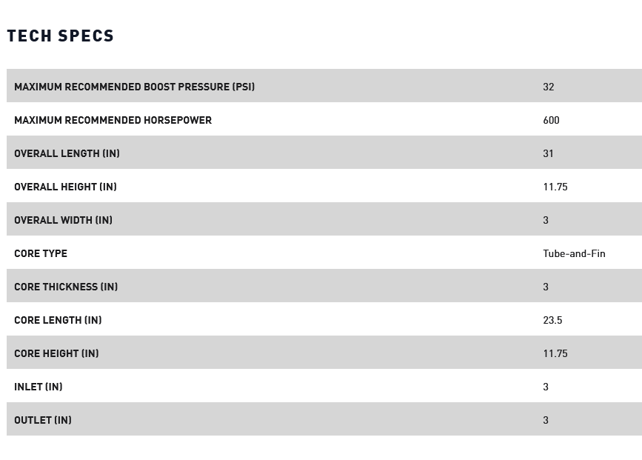Screen dimensions: 642x460
Task: Click the core length value 23.5
Action: click(x=552, y=320)
